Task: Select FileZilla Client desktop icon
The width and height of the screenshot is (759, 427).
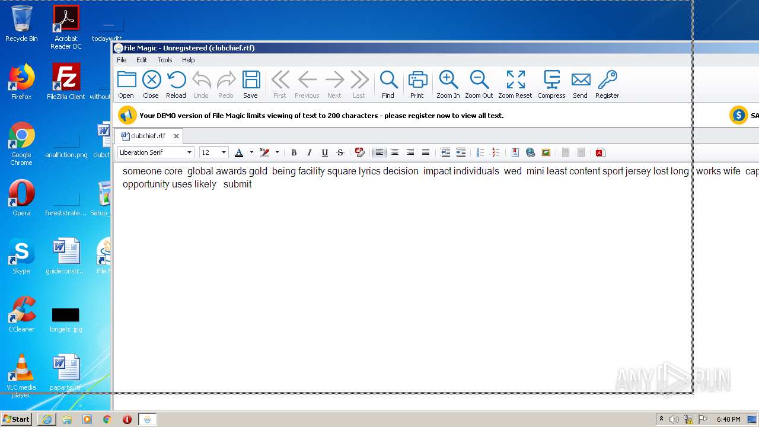Action: [x=66, y=82]
